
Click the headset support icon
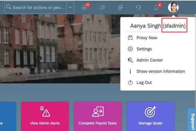[x=138, y=7]
